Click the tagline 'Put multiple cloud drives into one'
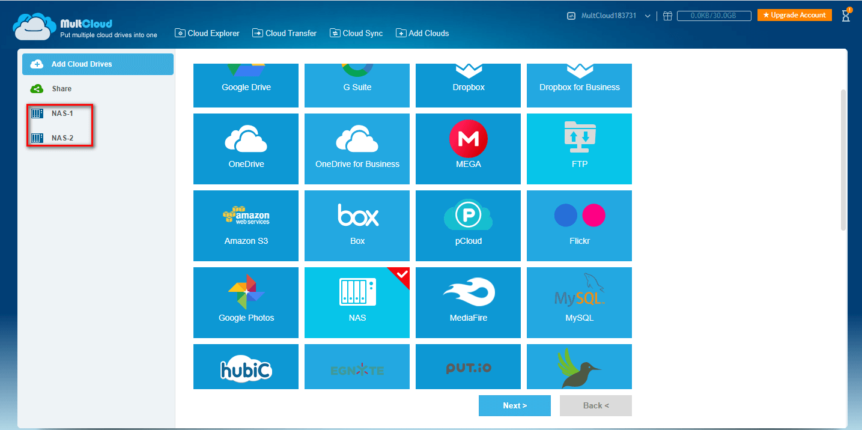 (x=109, y=35)
